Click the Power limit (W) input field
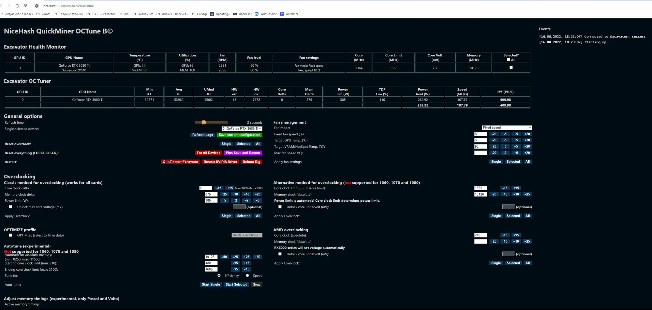Image resolution: width=652 pixels, height=310 pixels. [211, 201]
